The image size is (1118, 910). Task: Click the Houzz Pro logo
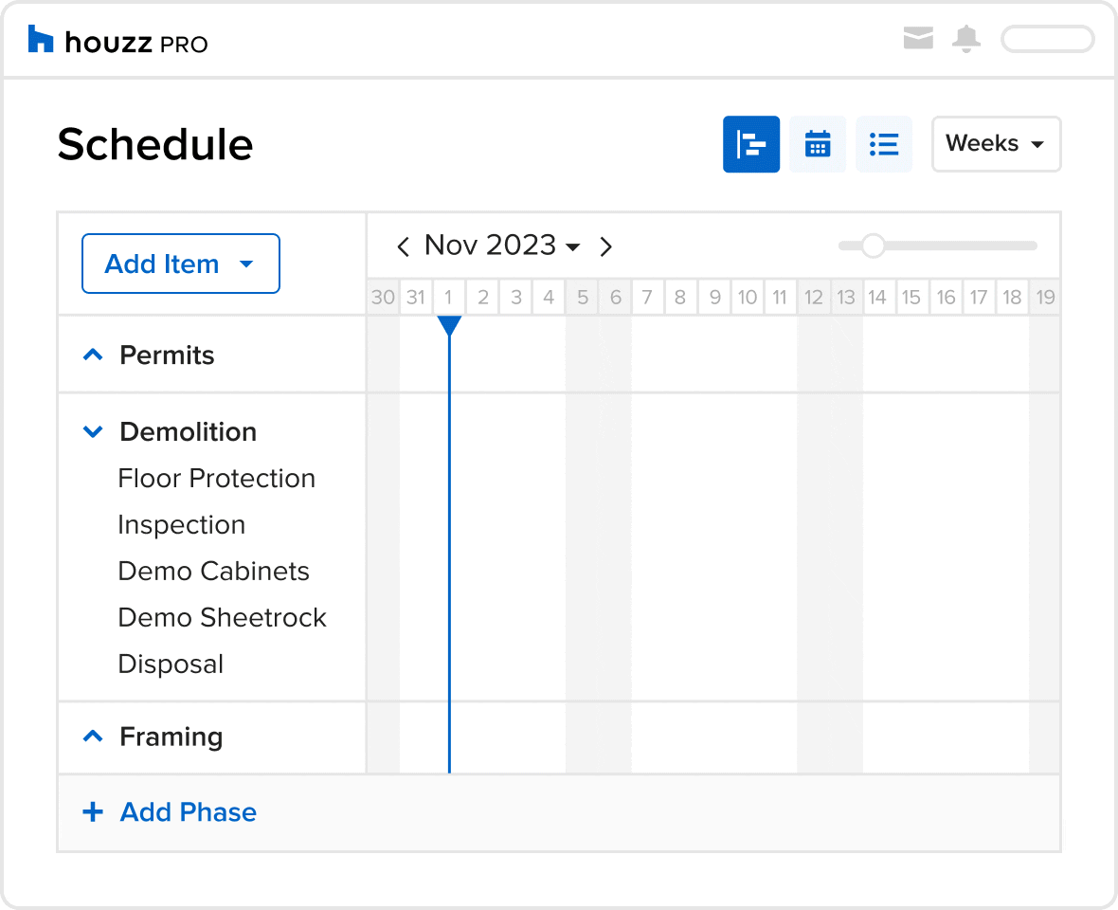pyautogui.click(x=117, y=41)
